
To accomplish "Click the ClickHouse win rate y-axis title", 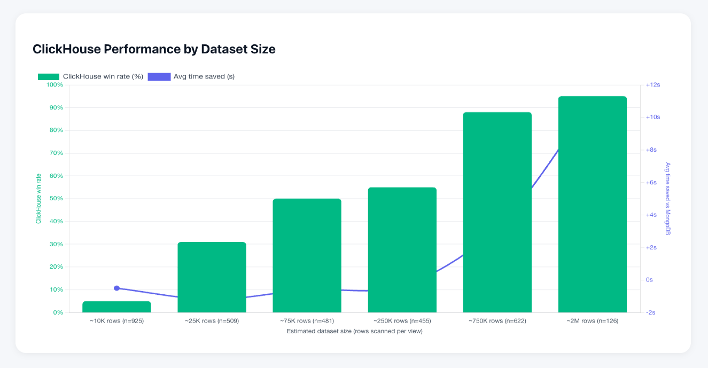I will 38,199.
